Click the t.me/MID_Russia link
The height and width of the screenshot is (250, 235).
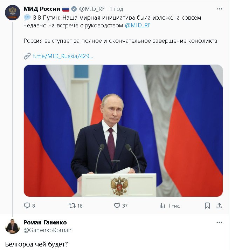point(63,56)
